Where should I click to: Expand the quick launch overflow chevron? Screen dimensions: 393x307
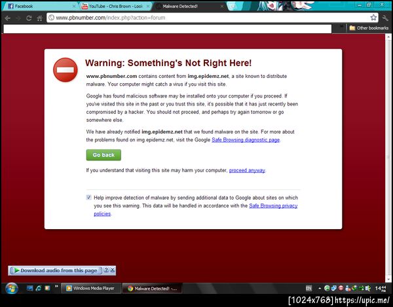(56, 286)
